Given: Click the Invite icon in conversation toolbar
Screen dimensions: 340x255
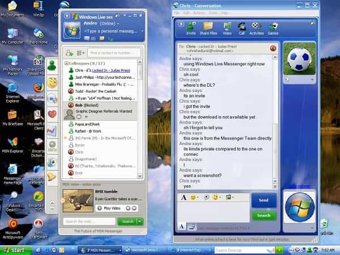Looking at the screenshot, I should 191,27.
